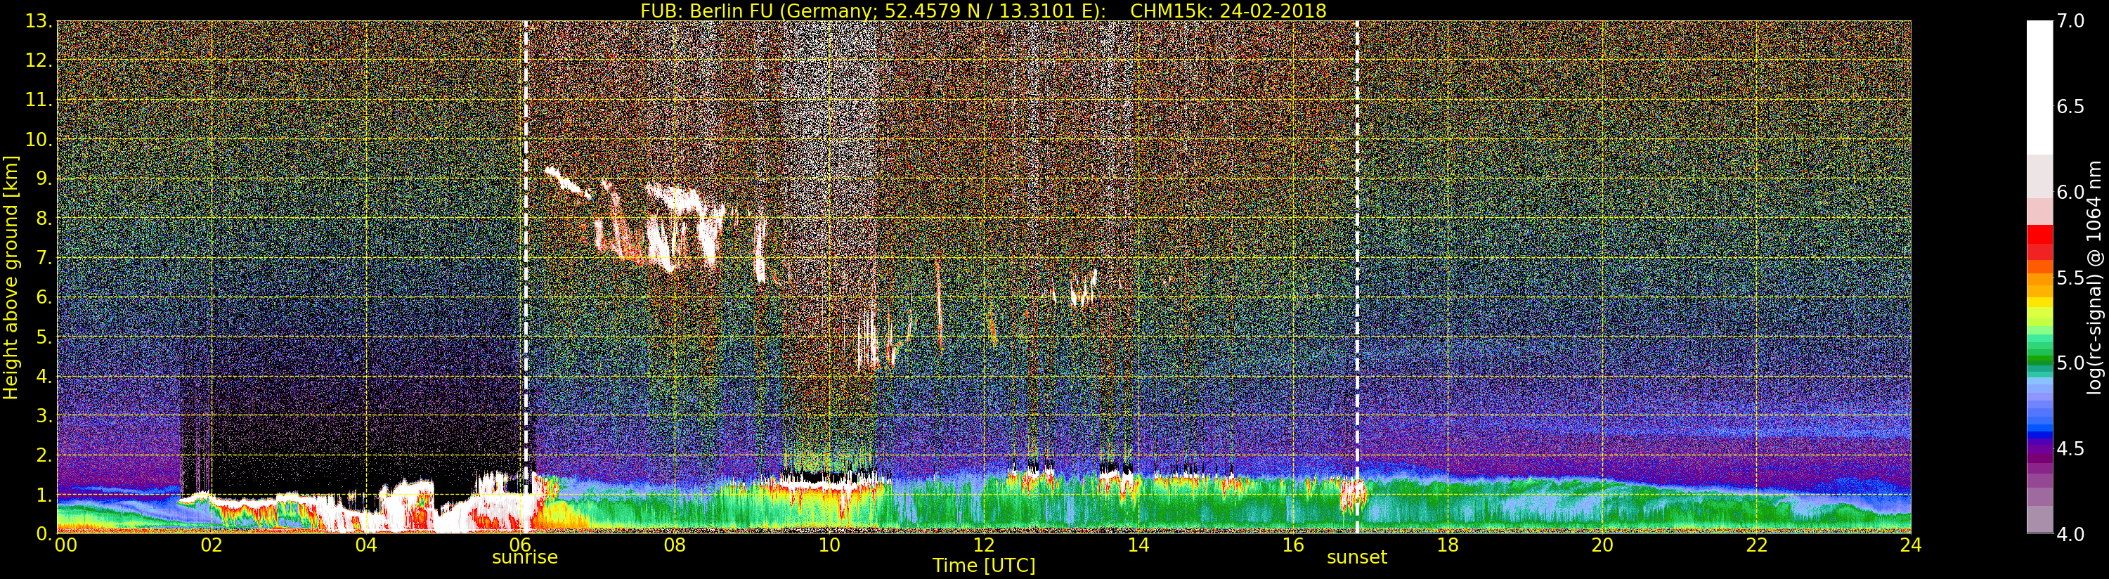Click the 'sunset' label below the time axis
The width and height of the screenshot is (2109, 579).
(1356, 557)
